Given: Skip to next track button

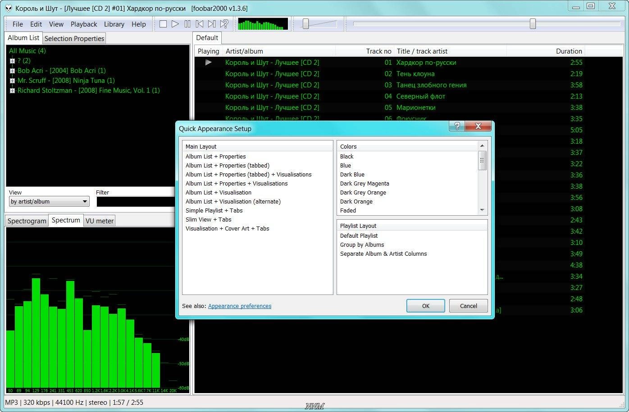Looking at the screenshot, I should coord(212,24).
